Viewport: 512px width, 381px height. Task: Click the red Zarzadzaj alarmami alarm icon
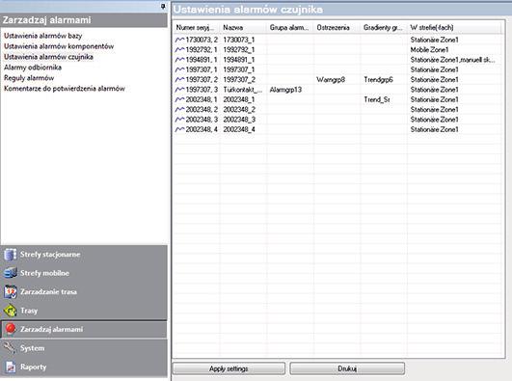pyautogui.click(x=10, y=329)
